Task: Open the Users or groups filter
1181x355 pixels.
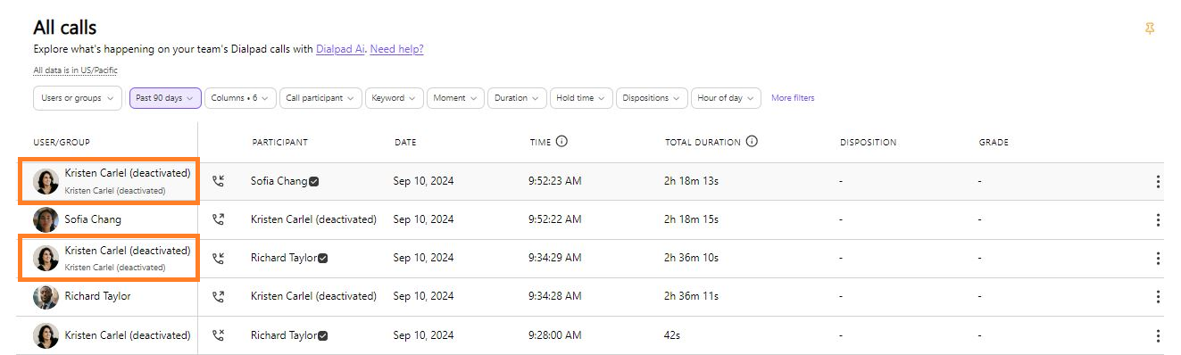Action: pyautogui.click(x=78, y=98)
